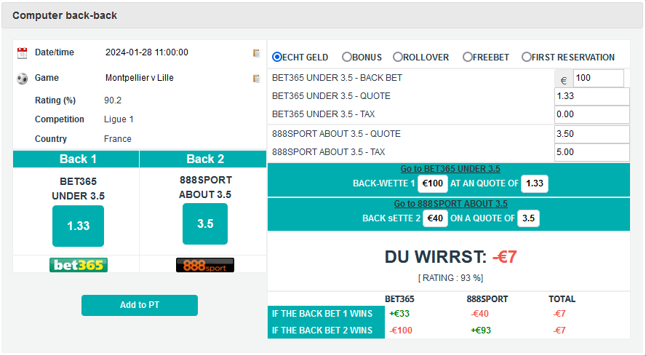Open the 888sport bookmaker logo
The image size is (646, 356).
pos(205,265)
